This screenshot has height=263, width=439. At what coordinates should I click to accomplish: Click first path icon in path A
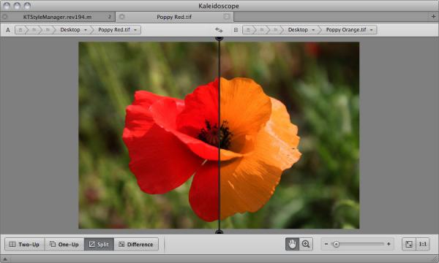point(20,30)
